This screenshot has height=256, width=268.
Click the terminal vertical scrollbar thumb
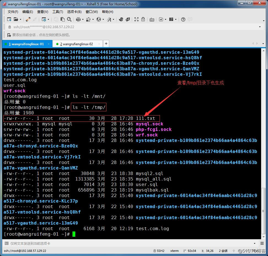click(x=263, y=211)
